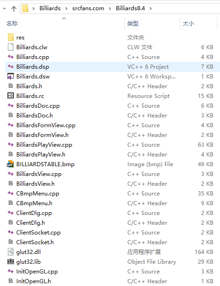Expand the chevron after Billiards8.4 in address bar
The height and width of the screenshot is (286, 220).
(151, 8)
